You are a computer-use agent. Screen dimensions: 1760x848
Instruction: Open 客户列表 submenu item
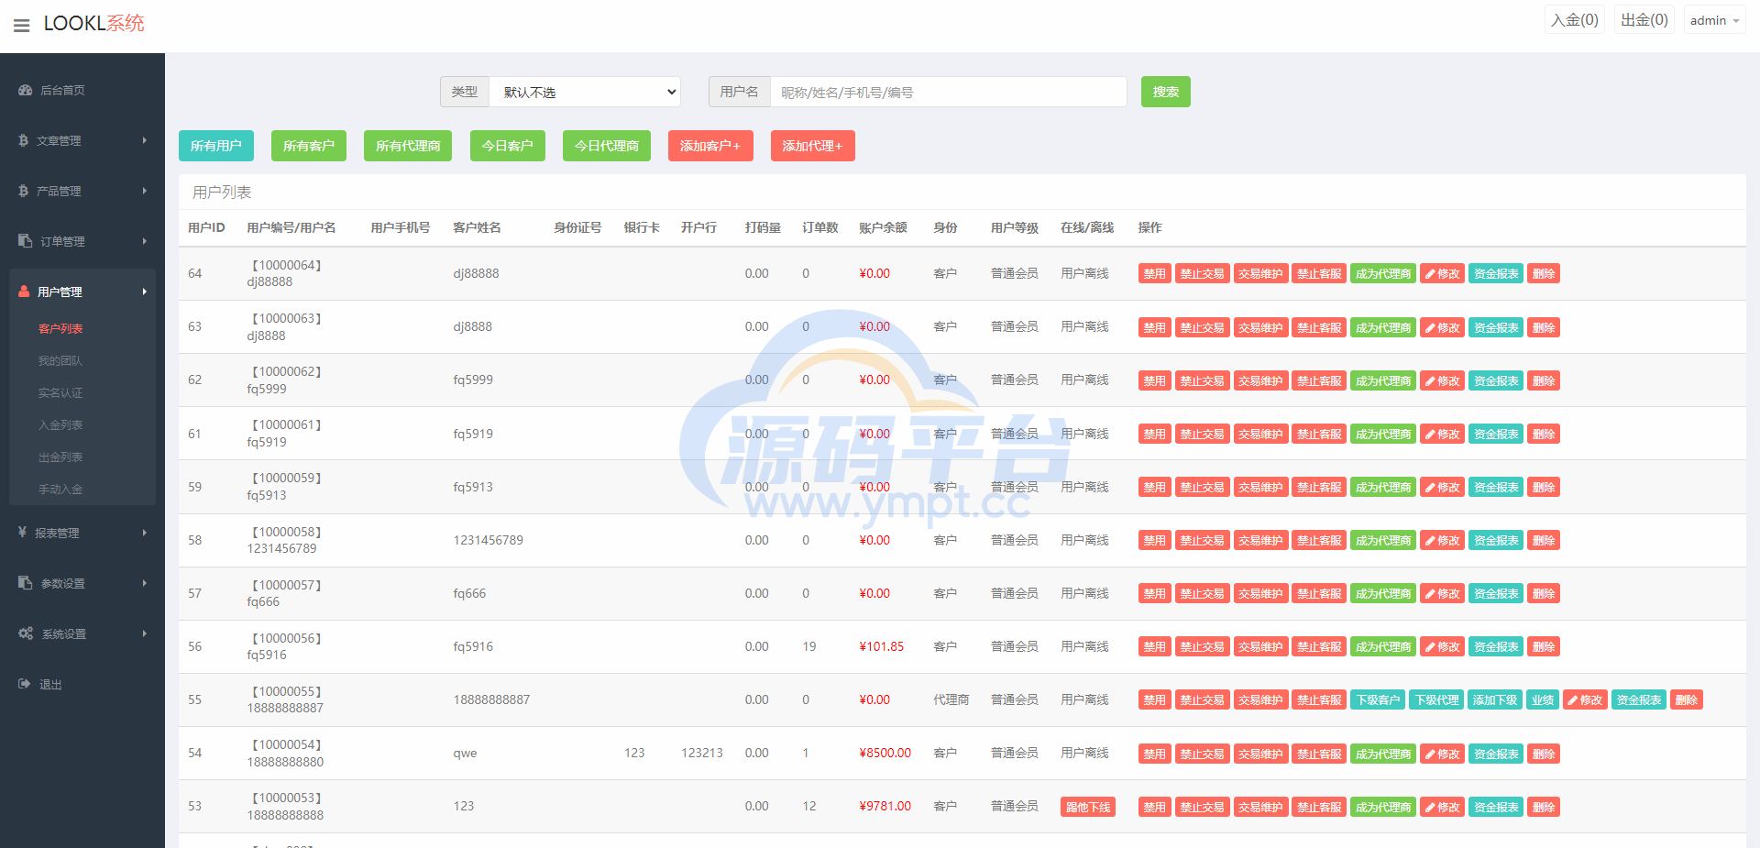click(x=60, y=328)
